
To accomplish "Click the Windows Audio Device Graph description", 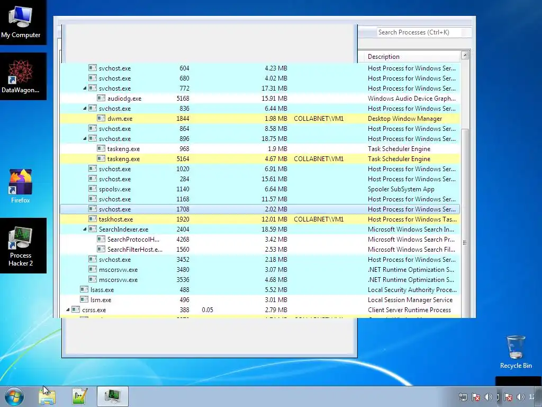I will (412, 99).
